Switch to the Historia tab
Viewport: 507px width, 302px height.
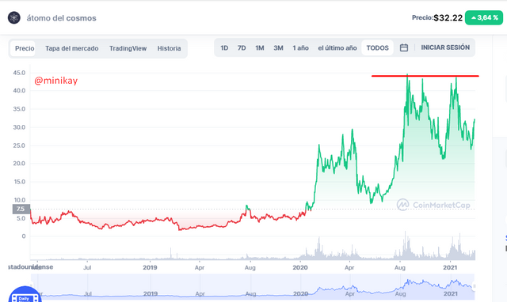169,48
